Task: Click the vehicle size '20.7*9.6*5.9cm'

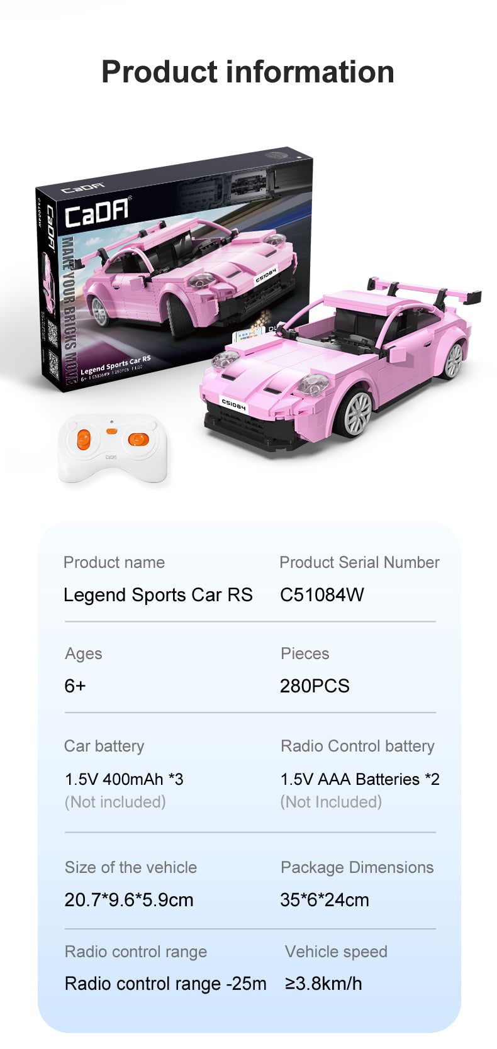Action: [129, 900]
